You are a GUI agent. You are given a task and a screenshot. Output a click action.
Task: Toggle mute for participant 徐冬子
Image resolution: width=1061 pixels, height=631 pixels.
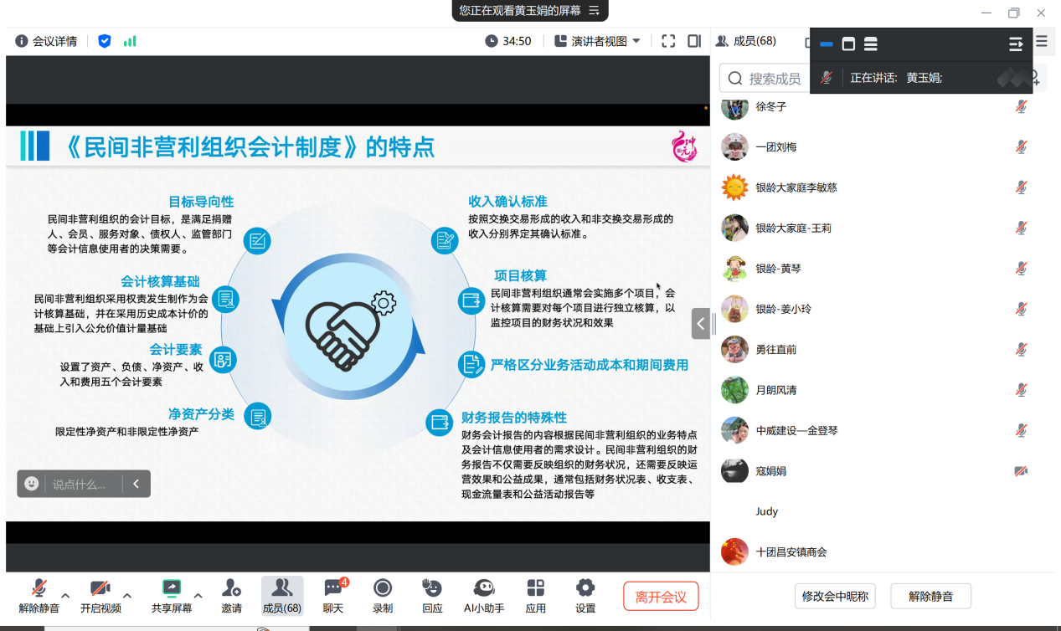[1021, 107]
